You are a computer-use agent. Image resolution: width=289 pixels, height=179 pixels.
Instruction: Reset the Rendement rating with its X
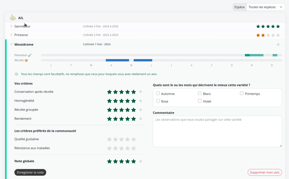(141, 119)
